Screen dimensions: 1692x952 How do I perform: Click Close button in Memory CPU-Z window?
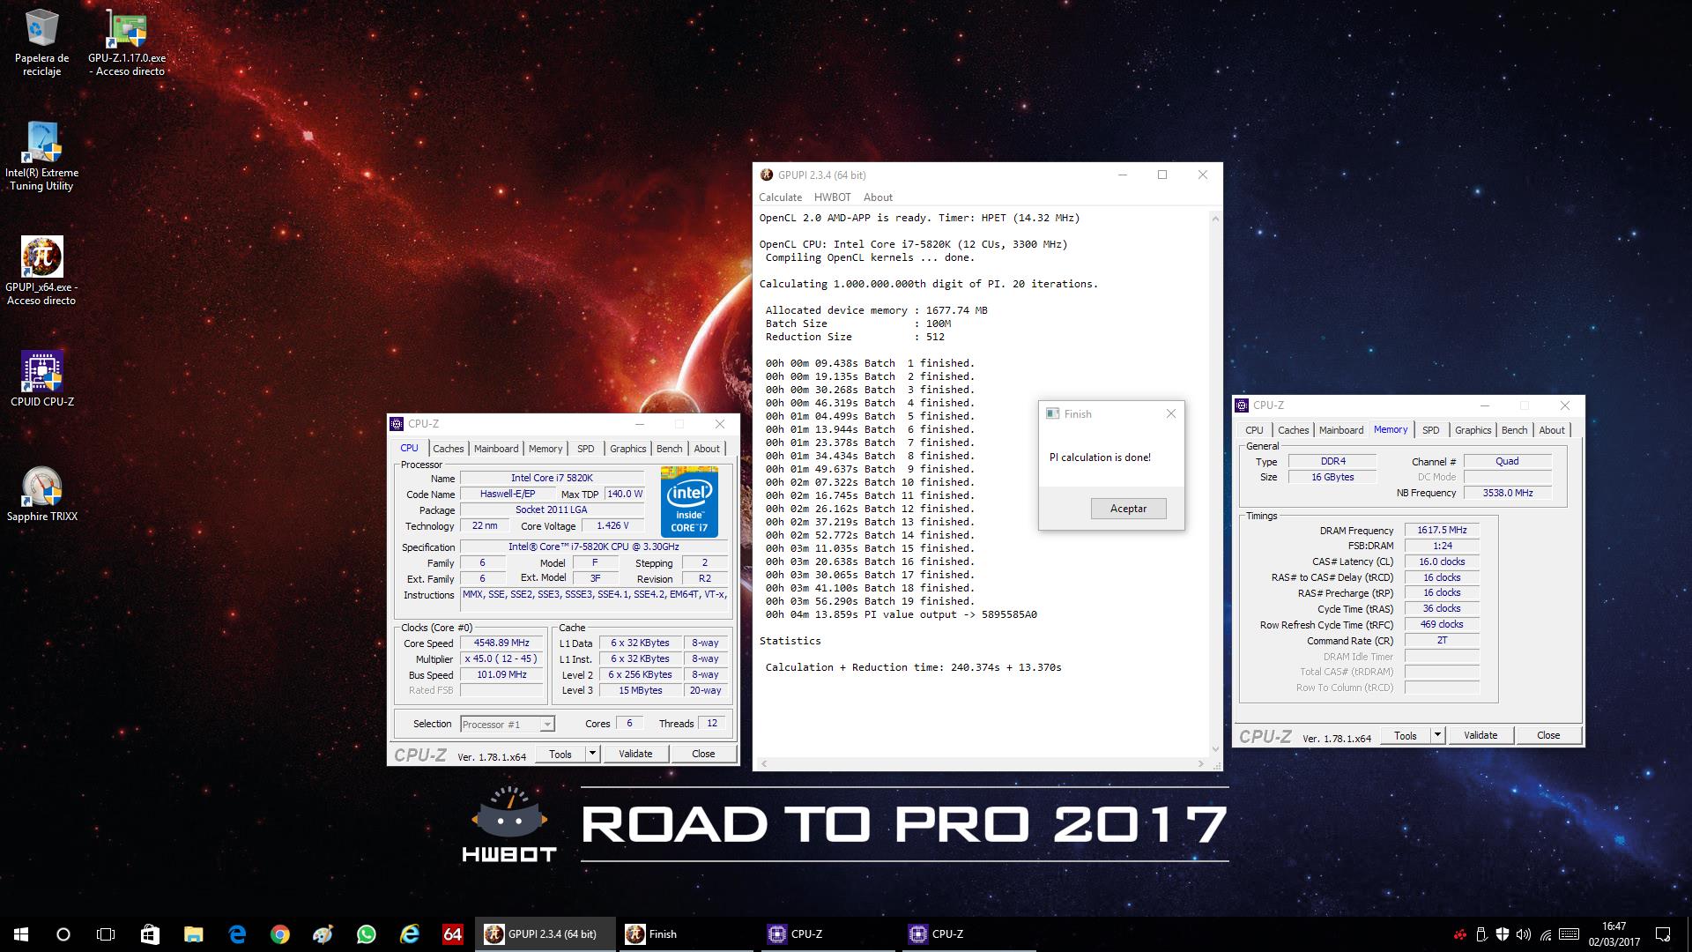1548,735
